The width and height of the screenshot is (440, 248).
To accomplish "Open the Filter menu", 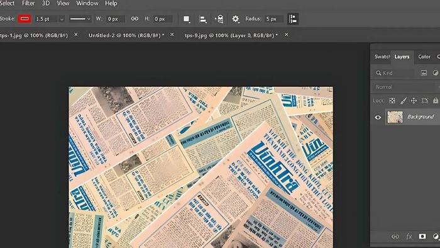I will point(28,3).
